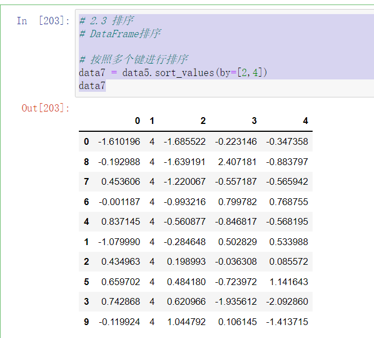The height and width of the screenshot is (338, 374).
Task: Click the cell value -0.723972
Action: tap(236, 282)
